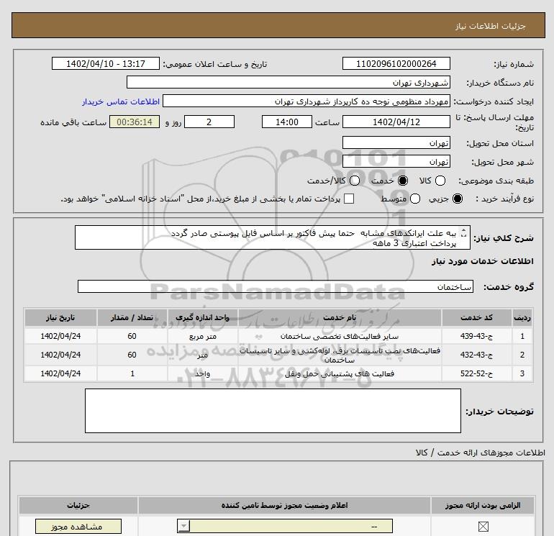Click the تاریخ نیاز column header
Image resolution: width=554 pixels, height=536 pixels.
tap(60, 317)
